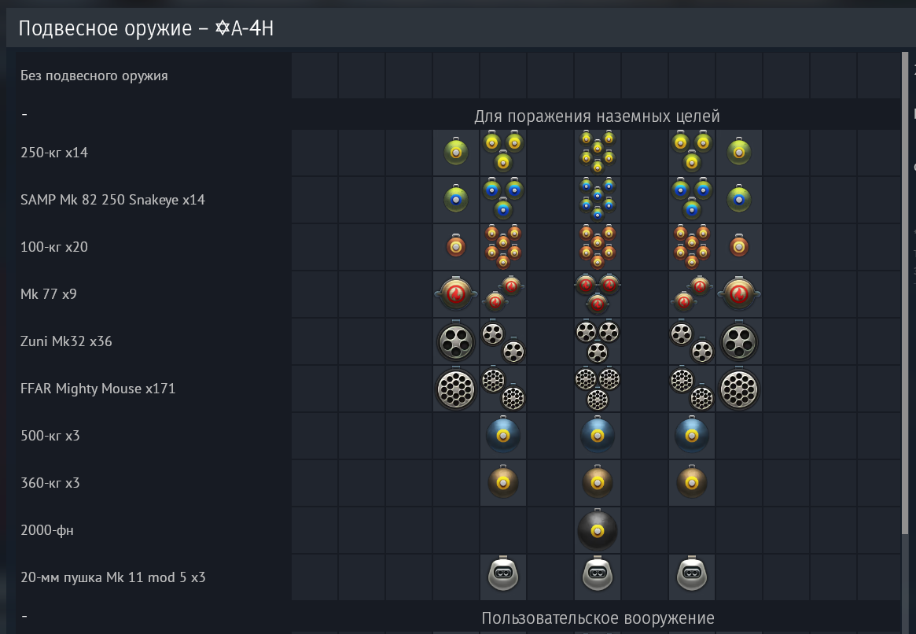Click the 'Для поражения наземных целей' section header

click(597, 116)
